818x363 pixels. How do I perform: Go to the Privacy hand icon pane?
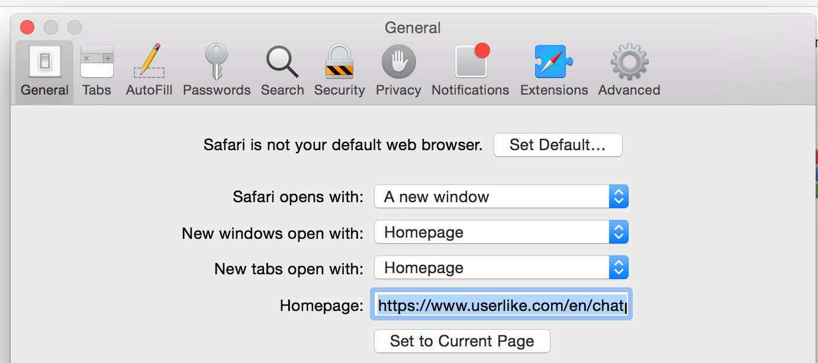click(398, 71)
